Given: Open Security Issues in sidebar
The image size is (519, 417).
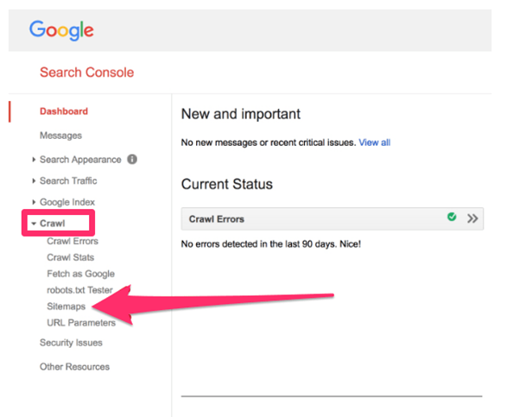Looking at the screenshot, I should click(71, 343).
